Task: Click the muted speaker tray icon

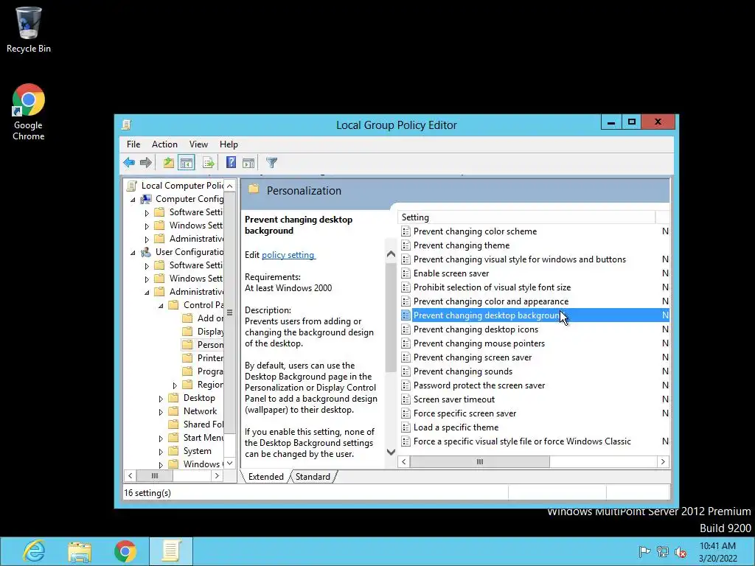Action: [681, 551]
